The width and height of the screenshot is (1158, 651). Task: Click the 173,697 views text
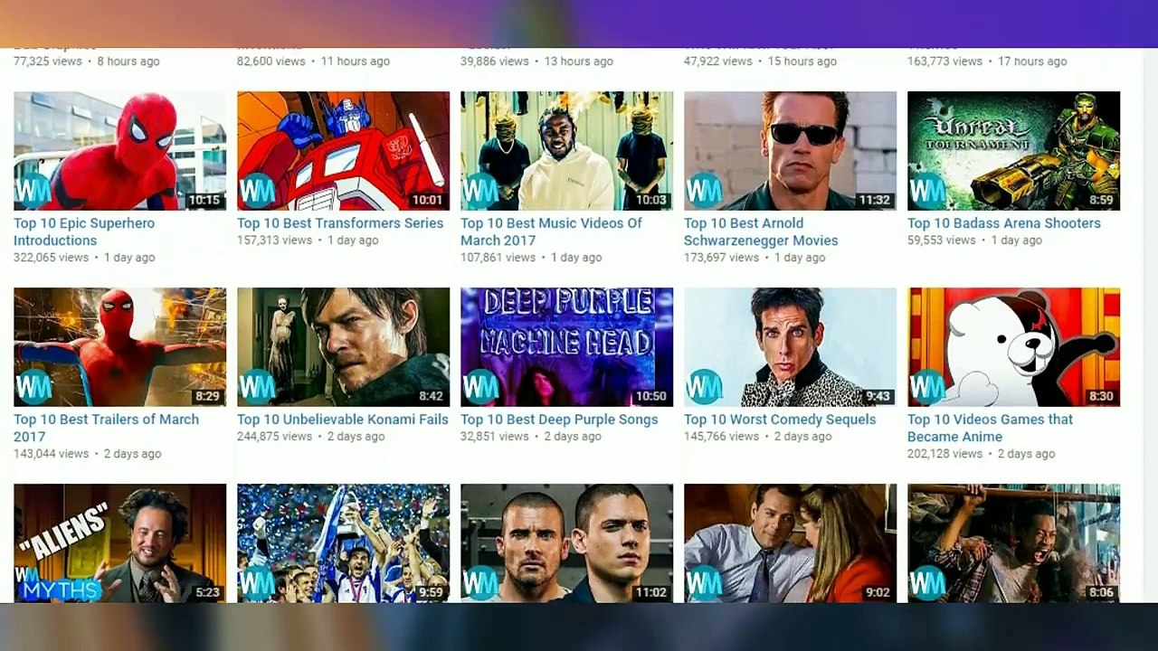coord(721,258)
